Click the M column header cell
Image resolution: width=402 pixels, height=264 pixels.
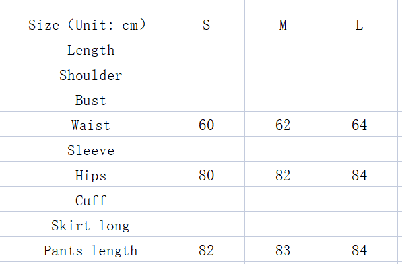click(x=283, y=25)
